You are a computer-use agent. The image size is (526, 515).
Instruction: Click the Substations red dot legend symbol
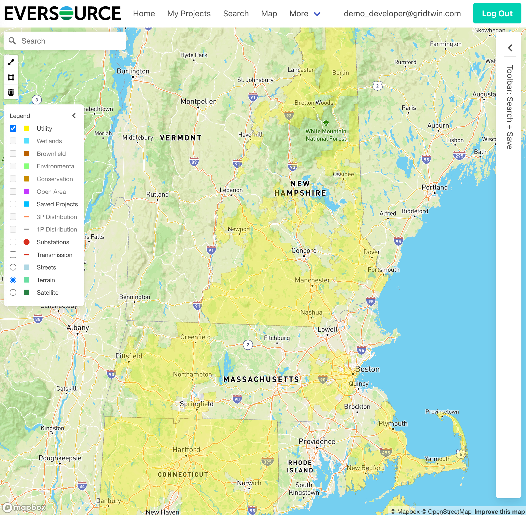pos(27,242)
